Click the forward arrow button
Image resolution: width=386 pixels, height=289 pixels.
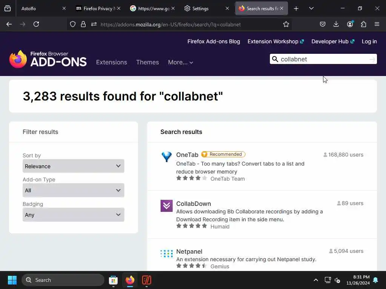tap(23, 24)
